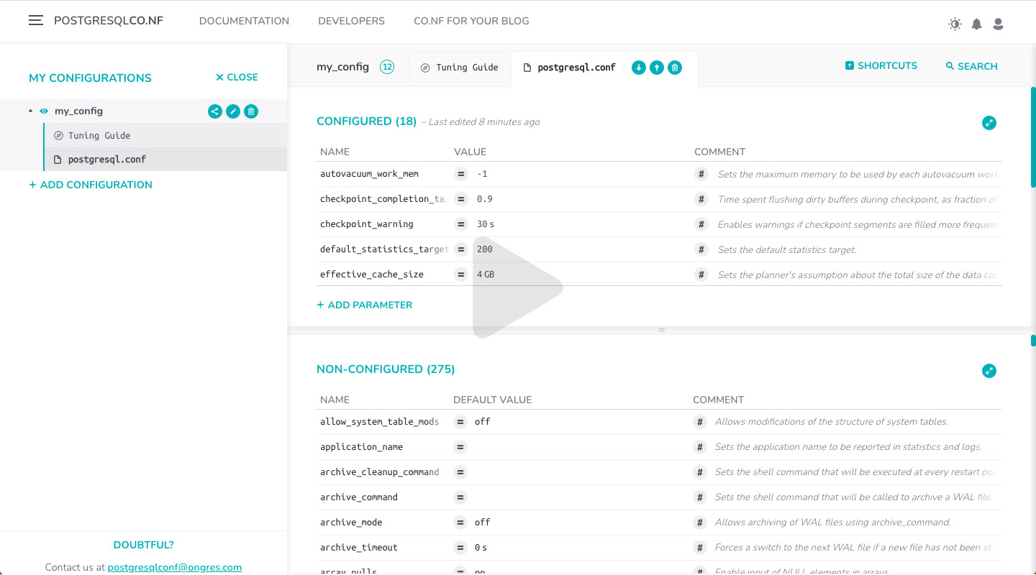Click the ADD PARAMETER link

(x=365, y=304)
